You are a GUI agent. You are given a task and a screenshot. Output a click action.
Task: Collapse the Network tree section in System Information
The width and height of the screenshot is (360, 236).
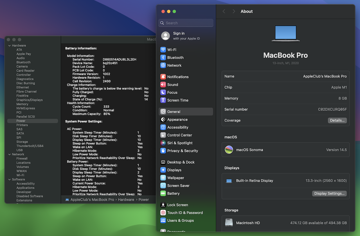coord(10,154)
